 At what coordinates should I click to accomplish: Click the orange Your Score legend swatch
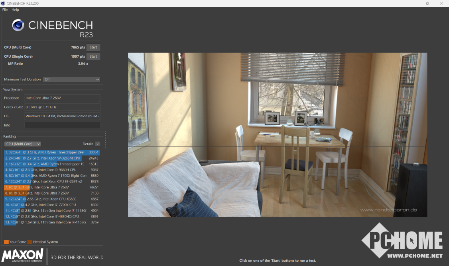pyautogui.click(x=6, y=242)
